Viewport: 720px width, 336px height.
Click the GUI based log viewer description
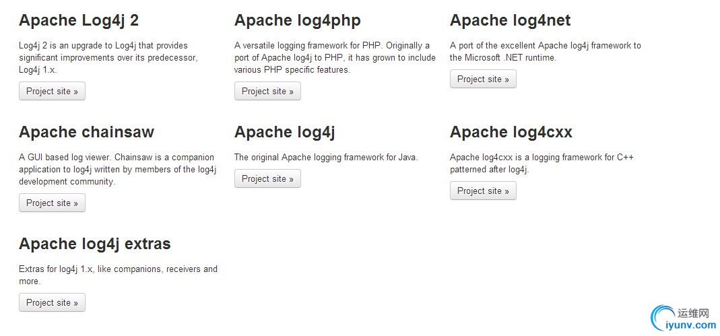tap(117, 170)
